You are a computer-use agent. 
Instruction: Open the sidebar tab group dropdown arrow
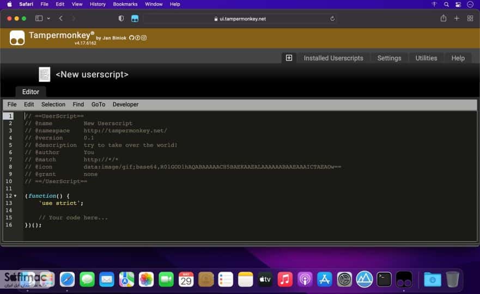48,19
